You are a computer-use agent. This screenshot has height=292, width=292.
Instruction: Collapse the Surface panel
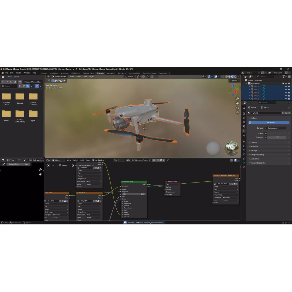(269, 118)
